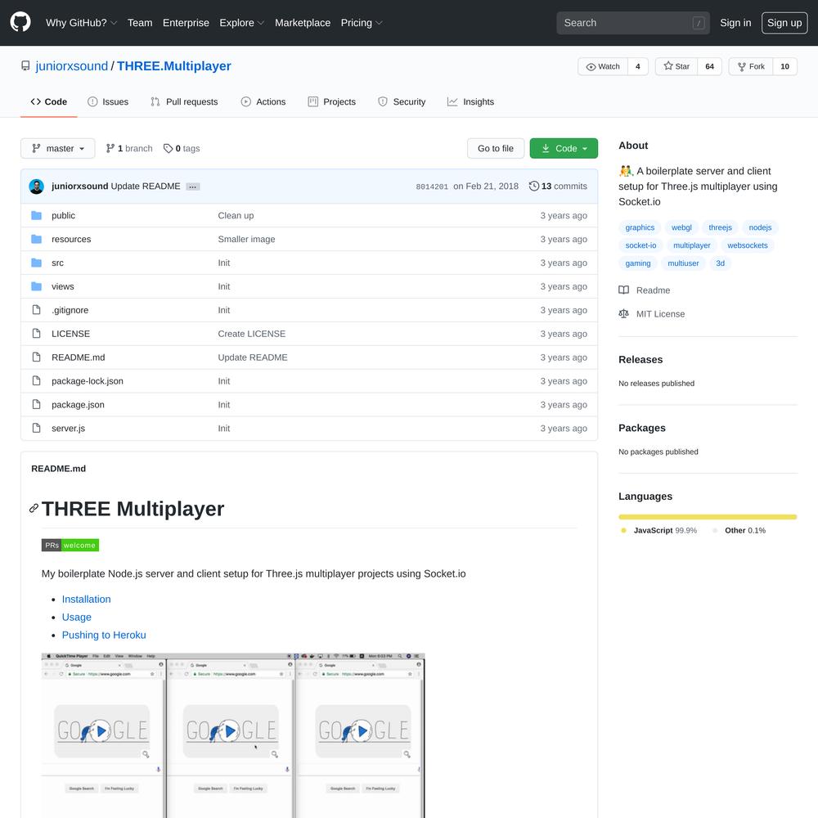818x818 pixels.
Task: Switch to the Projects tab
Action: (332, 101)
